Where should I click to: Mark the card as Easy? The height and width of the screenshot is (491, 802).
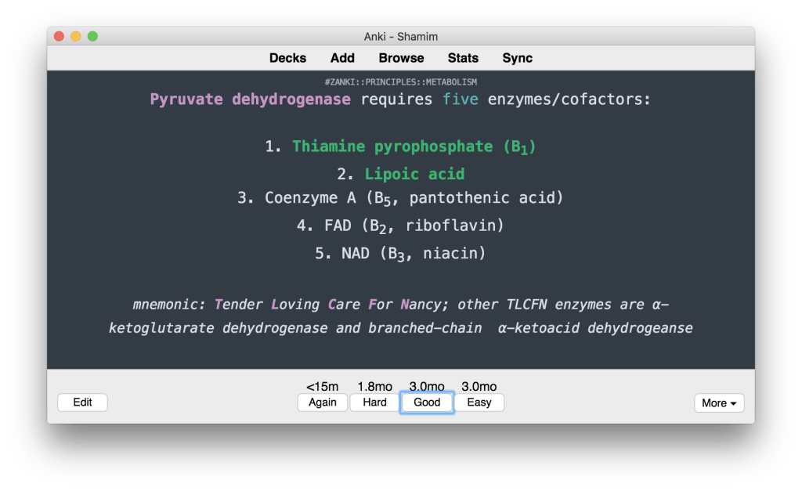pyautogui.click(x=479, y=403)
